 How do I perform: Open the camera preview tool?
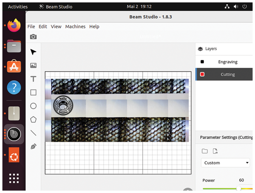pyautogui.click(x=33, y=37)
